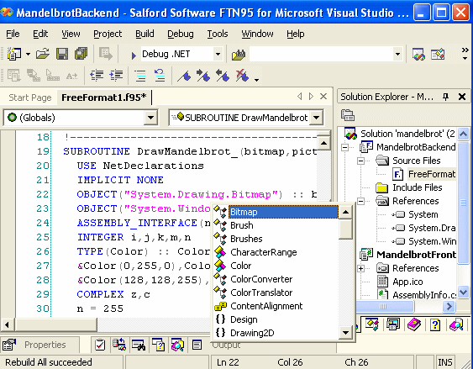Uncomment the selected lines icon

click(x=160, y=75)
